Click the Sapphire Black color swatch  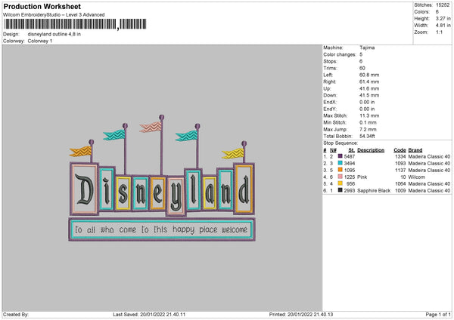pos(342,190)
